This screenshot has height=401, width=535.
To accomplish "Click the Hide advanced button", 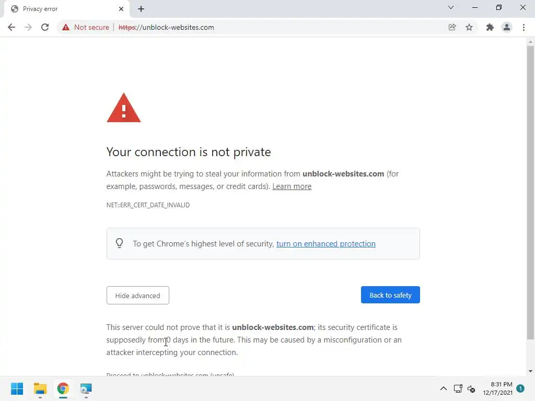I will pos(137,296).
